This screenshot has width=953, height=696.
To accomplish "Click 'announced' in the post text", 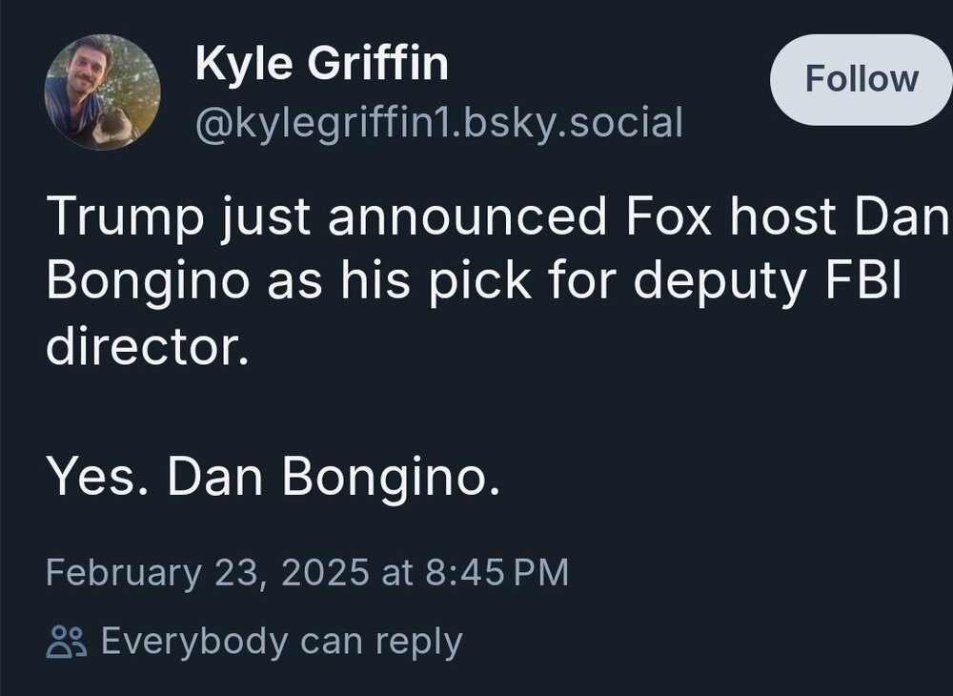I will (466, 217).
